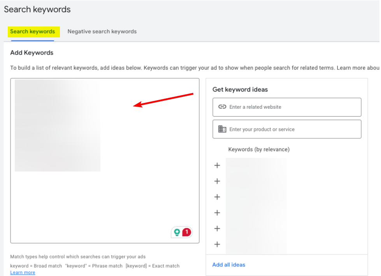Add the second suggested keyword via plus icon
Screen dimensions: 381x276
tap(217, 181)
